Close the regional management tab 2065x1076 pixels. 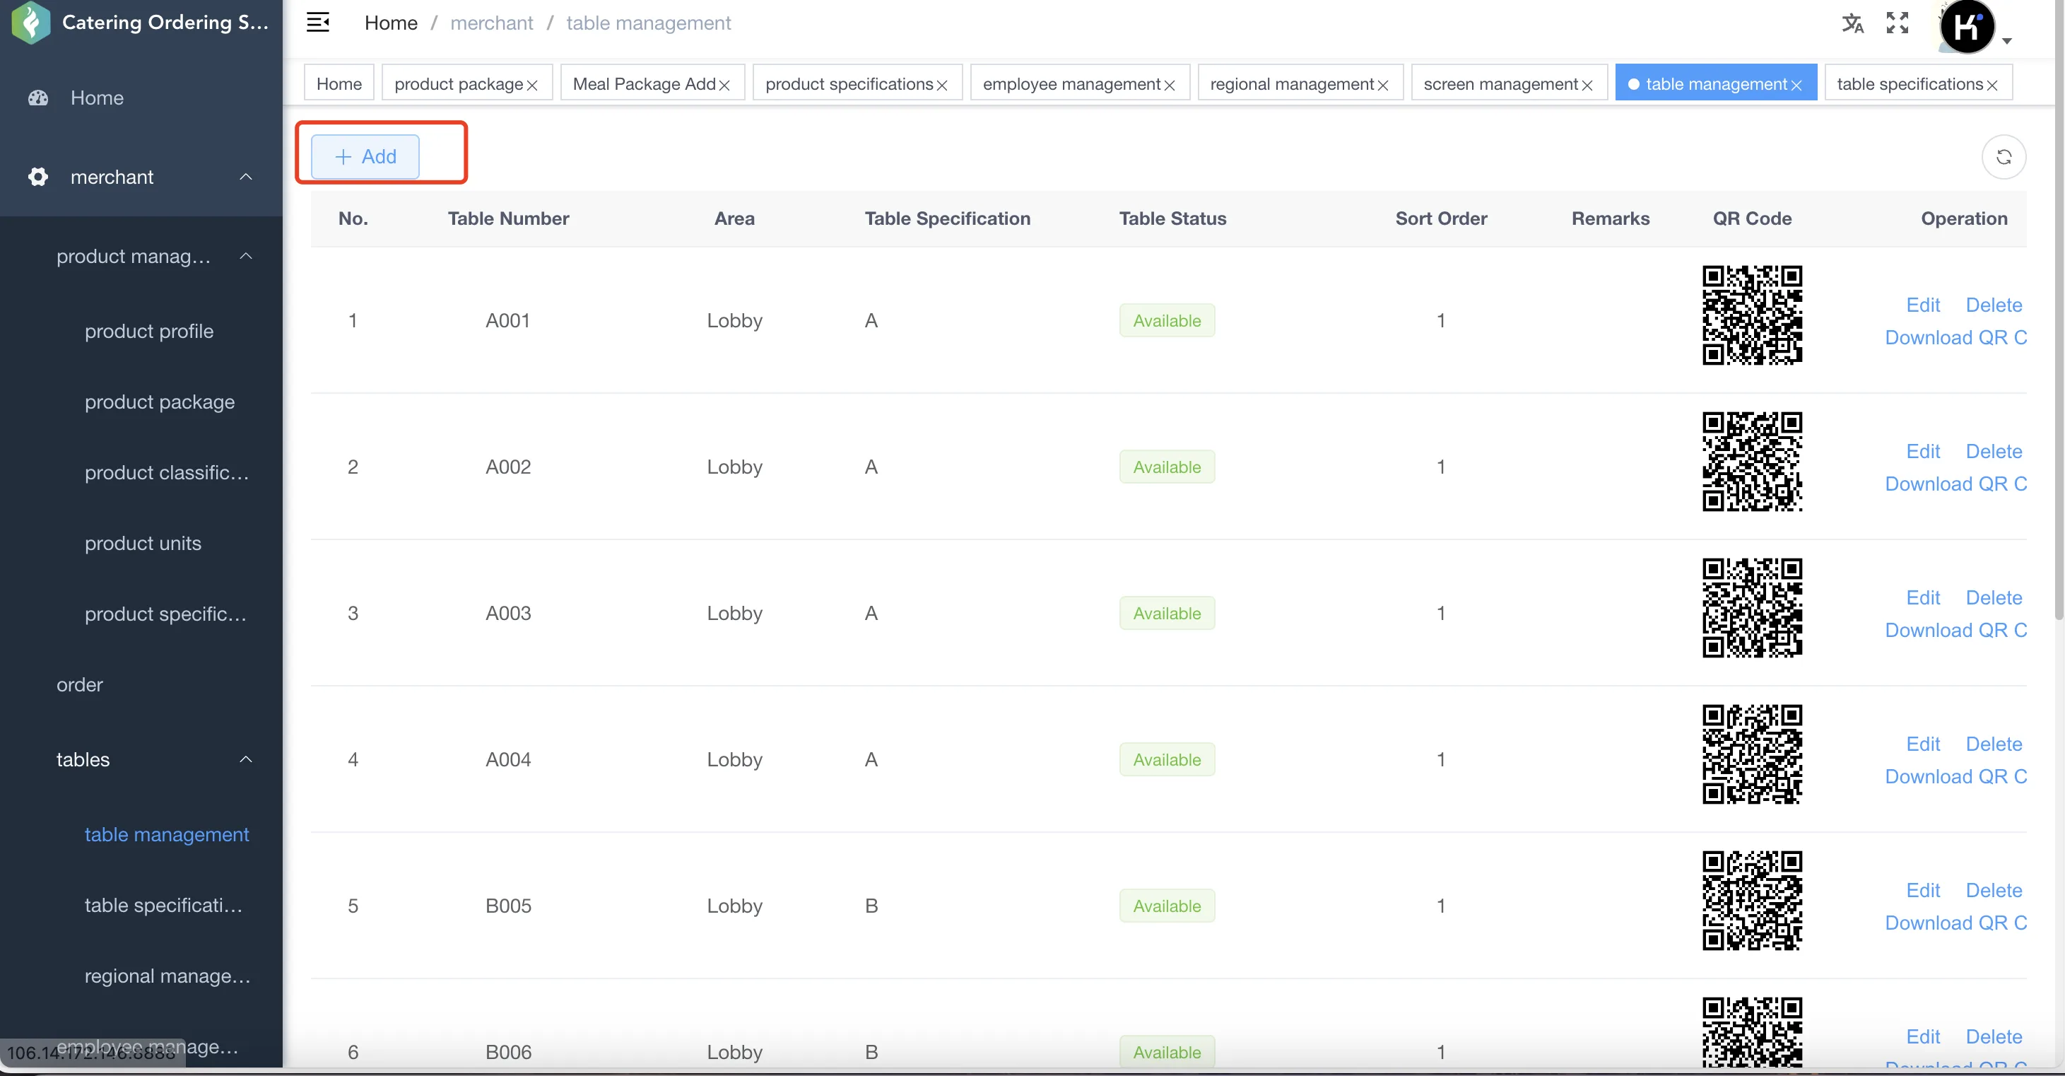(1383, 85)
